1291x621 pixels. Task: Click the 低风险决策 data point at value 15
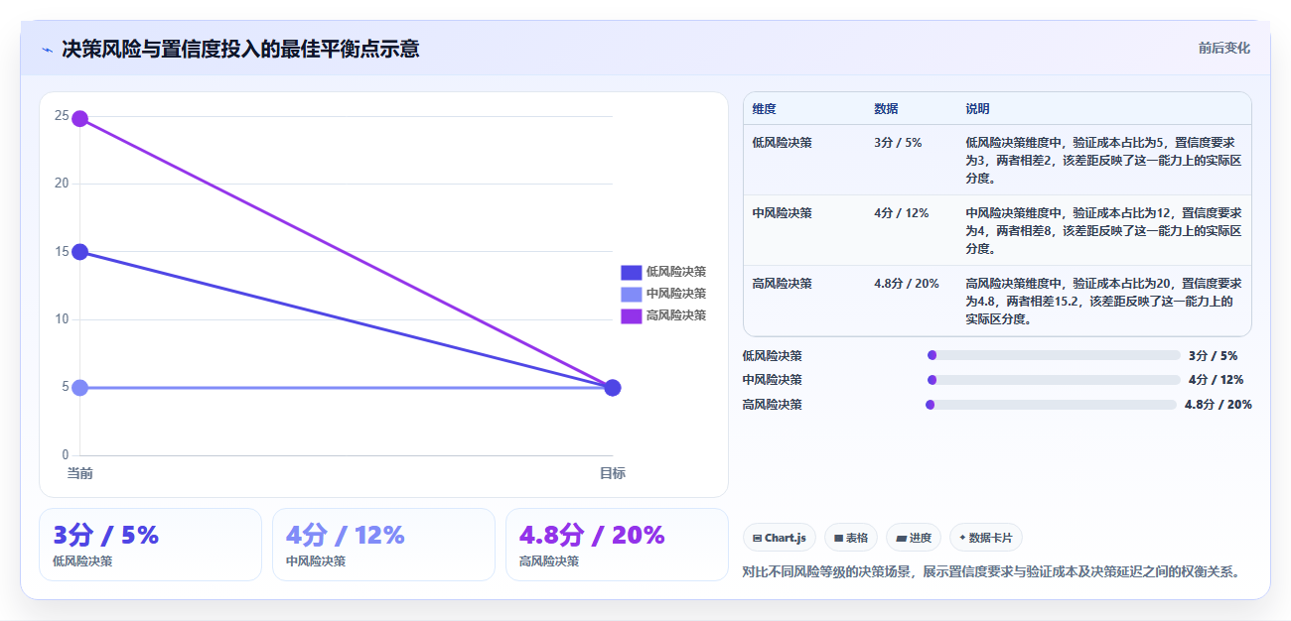[x=79, y=252]
